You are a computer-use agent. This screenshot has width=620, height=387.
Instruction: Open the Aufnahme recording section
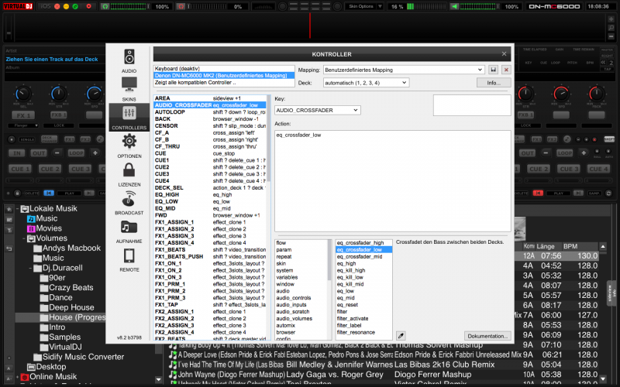[x=129, y=231]
